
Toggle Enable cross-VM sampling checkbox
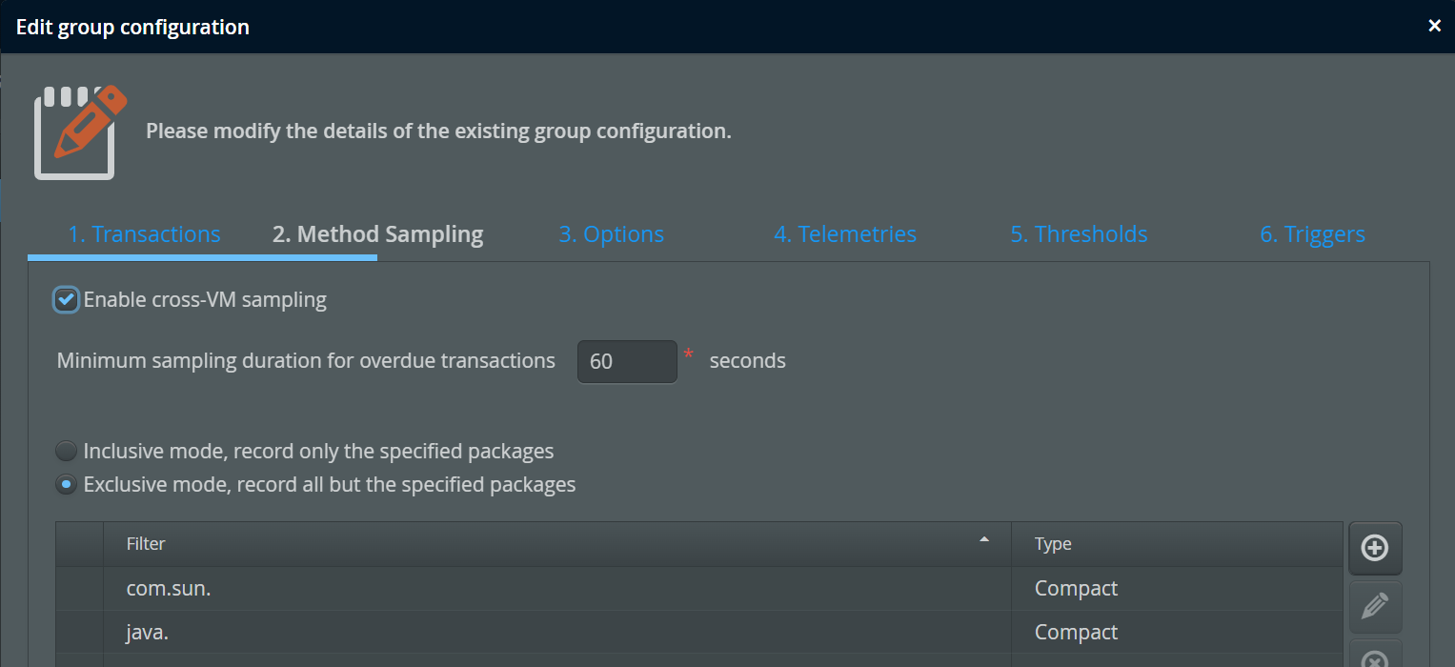[66, 300]
